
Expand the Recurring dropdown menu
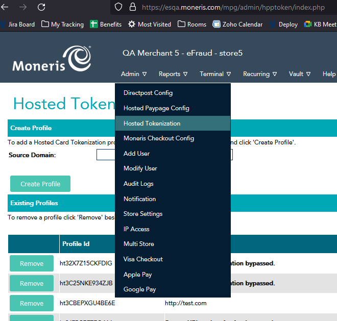[260, 74]
